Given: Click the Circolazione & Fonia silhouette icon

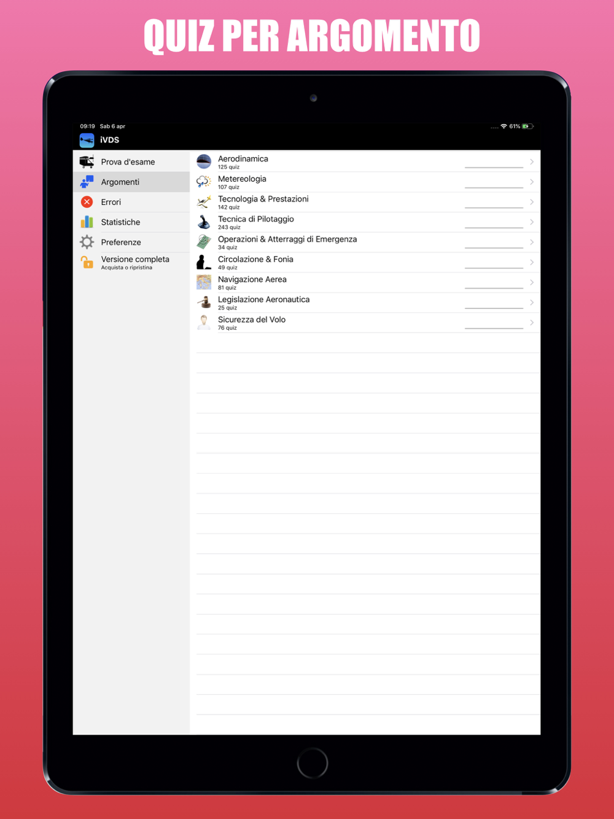Looking at the screenshot, I should pos(204,262).
